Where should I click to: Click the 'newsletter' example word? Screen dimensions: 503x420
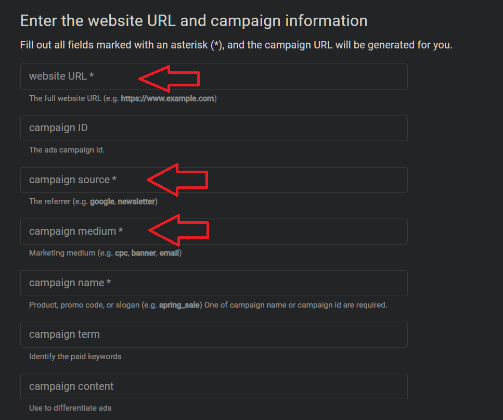pyautogui.click(x=136, y=201)
